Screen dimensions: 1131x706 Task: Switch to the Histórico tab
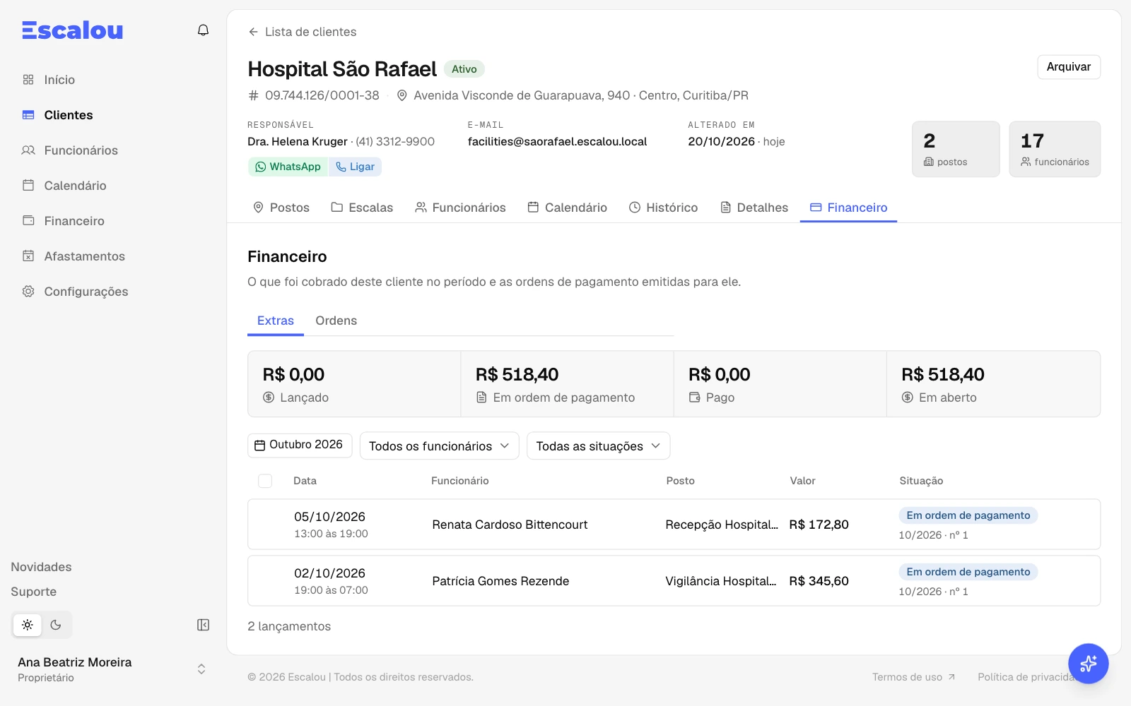(663, 208)
